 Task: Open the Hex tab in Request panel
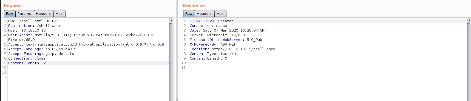(x=59, y=14)
